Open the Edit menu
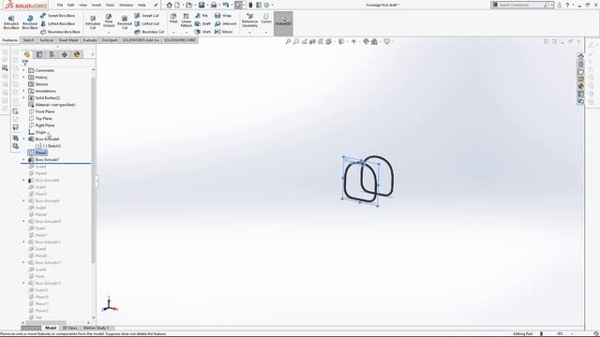The image size is (600, 337). (x=71, y=5)
